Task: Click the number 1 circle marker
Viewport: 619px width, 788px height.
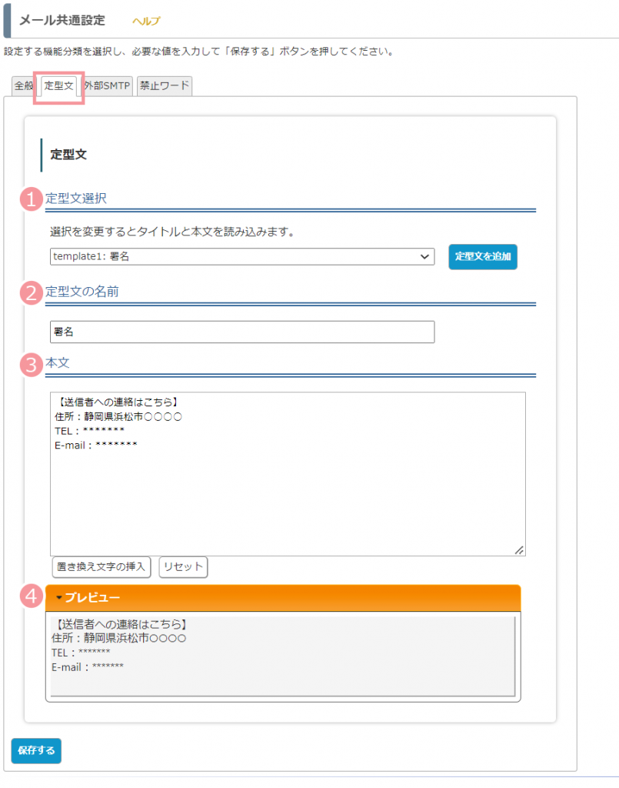Action: (x=31, y=199)
